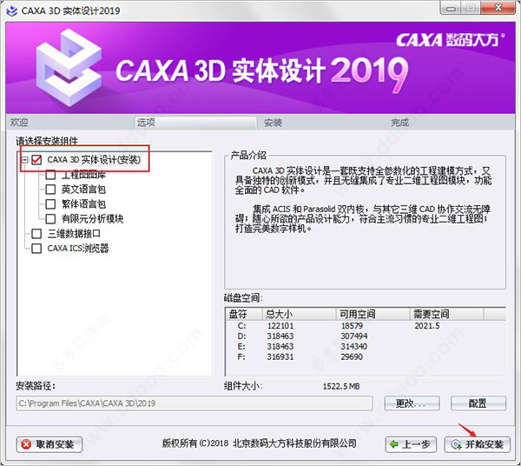Enable 有限元分析模块 component
Screen dimensions: 521x466
(50, 218)
